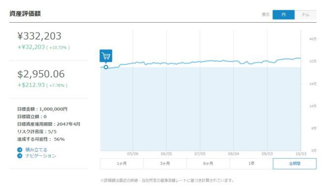Image resolution: width=335 pixels, height=189 pixels.
Task: Click the 10/03 date axis label
Action: [x=301, y=154]
